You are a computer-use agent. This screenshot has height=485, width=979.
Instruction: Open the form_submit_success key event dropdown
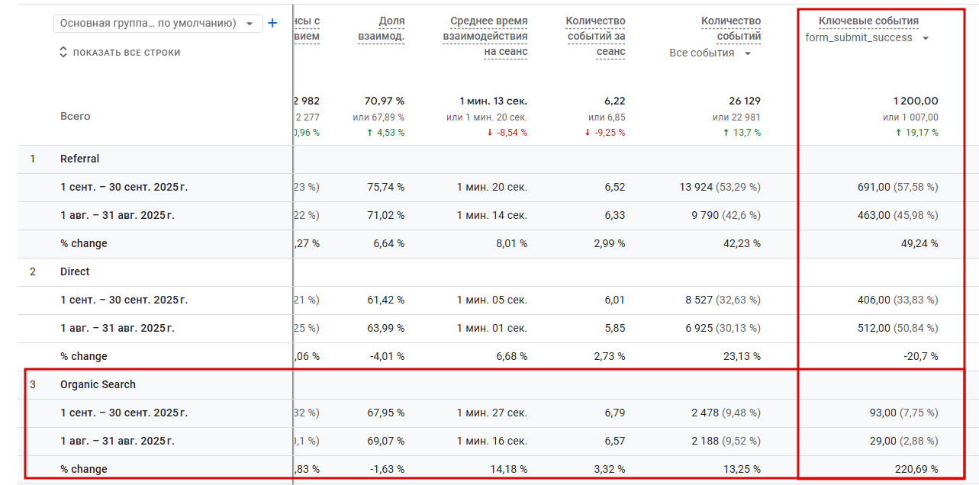tap(868, 38)
